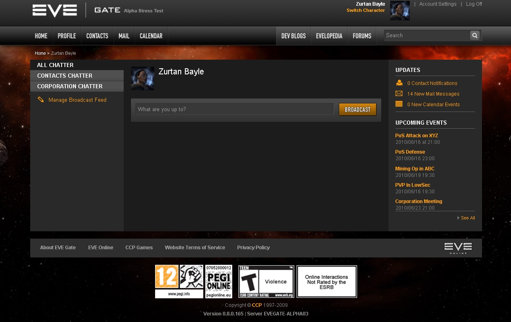This screenshot has height=322, width=511.
Task: Click the PEGI 12 rating icon
Action: click(x=167, y=277)
